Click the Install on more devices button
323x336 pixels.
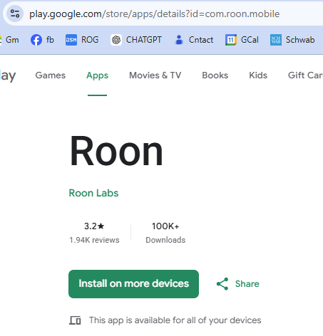click(133, 284)
